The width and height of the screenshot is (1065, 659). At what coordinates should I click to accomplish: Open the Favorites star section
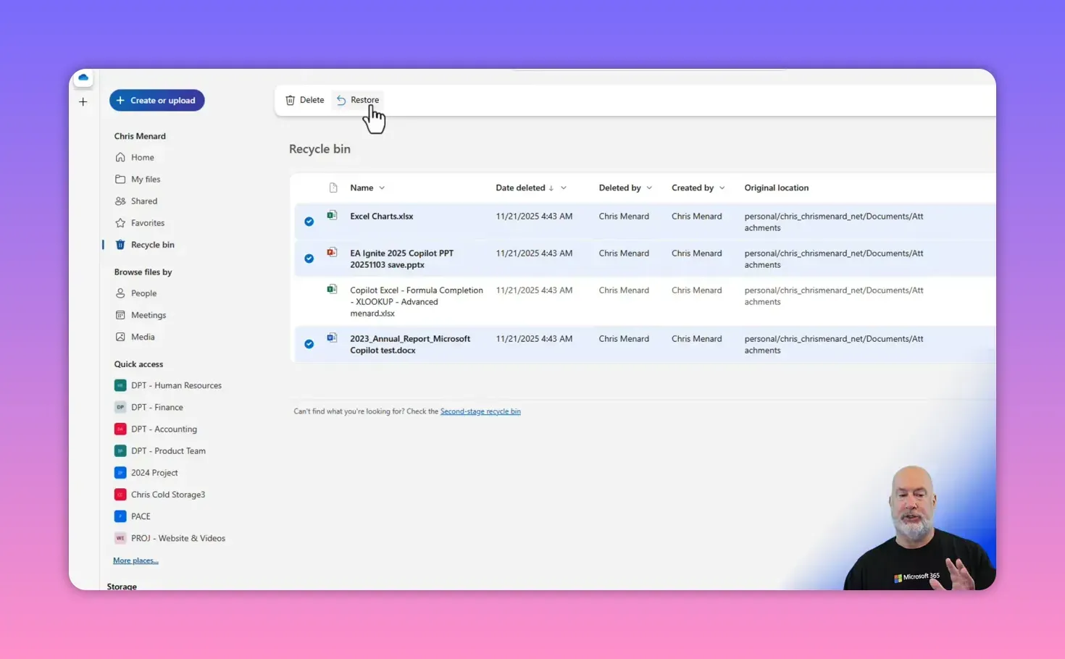click(x=148, y=222)
